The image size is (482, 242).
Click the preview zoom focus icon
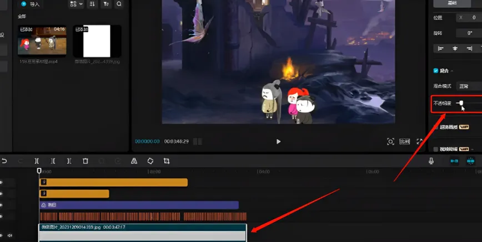390,141
